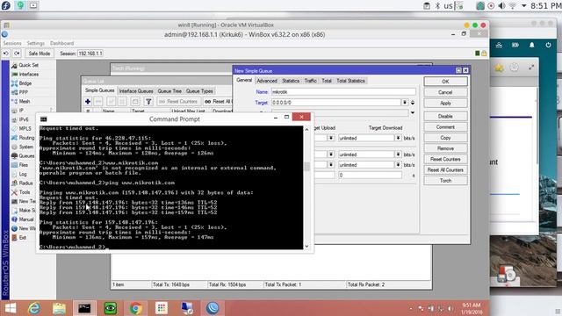Screen dimensions: 562x316
Task: Expand the Dst field arrow
Action: 413,112
